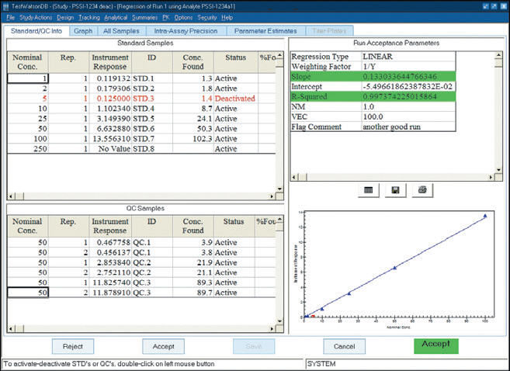Click the Active status of QC.3 rep 2
The height and width of the screenshot is (371, 510).
click(226, 291)
